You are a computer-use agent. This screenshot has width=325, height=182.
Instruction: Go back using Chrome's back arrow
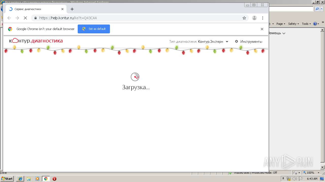tap(9, 18)
